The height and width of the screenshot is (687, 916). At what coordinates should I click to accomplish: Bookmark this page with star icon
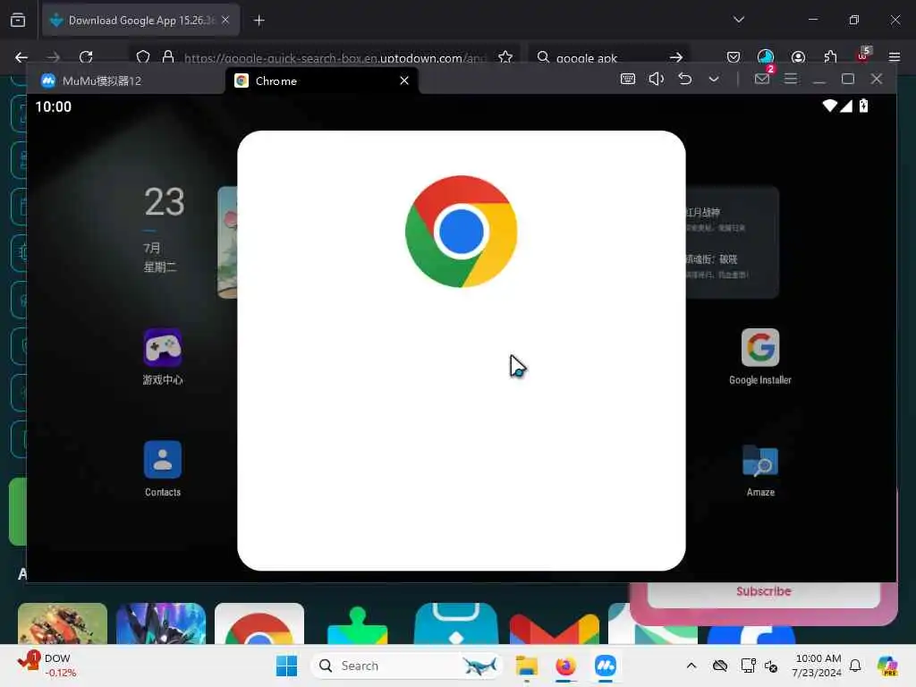(505, 57)
